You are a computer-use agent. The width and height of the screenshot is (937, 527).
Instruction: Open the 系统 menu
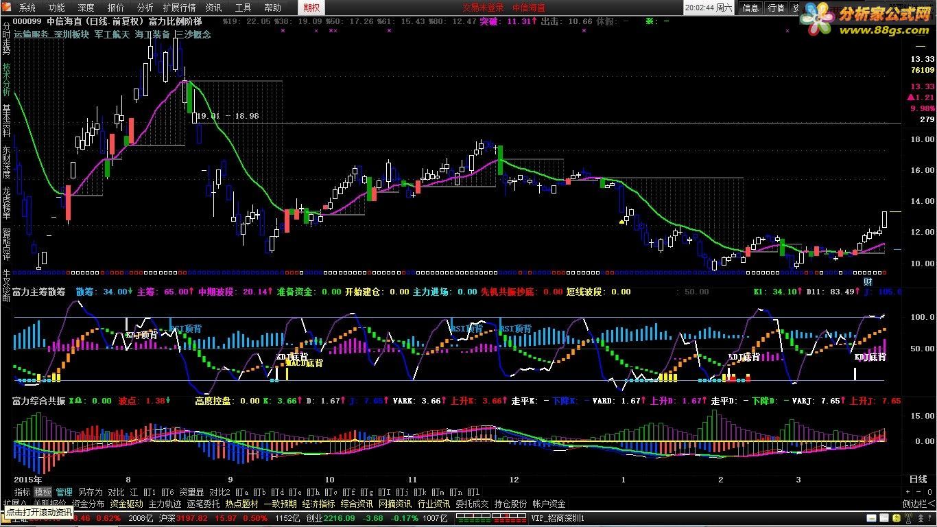click(27, 8)
